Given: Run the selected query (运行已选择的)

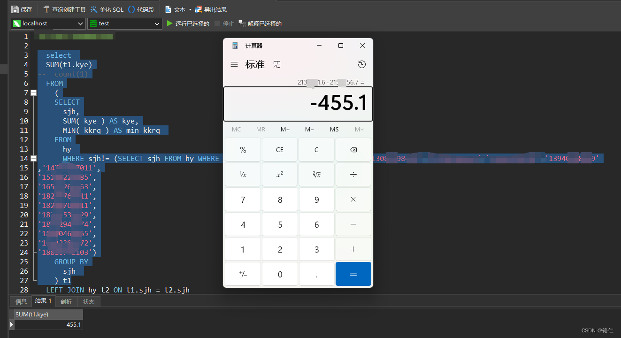Looking at the screenshot, I should [188, 23].
